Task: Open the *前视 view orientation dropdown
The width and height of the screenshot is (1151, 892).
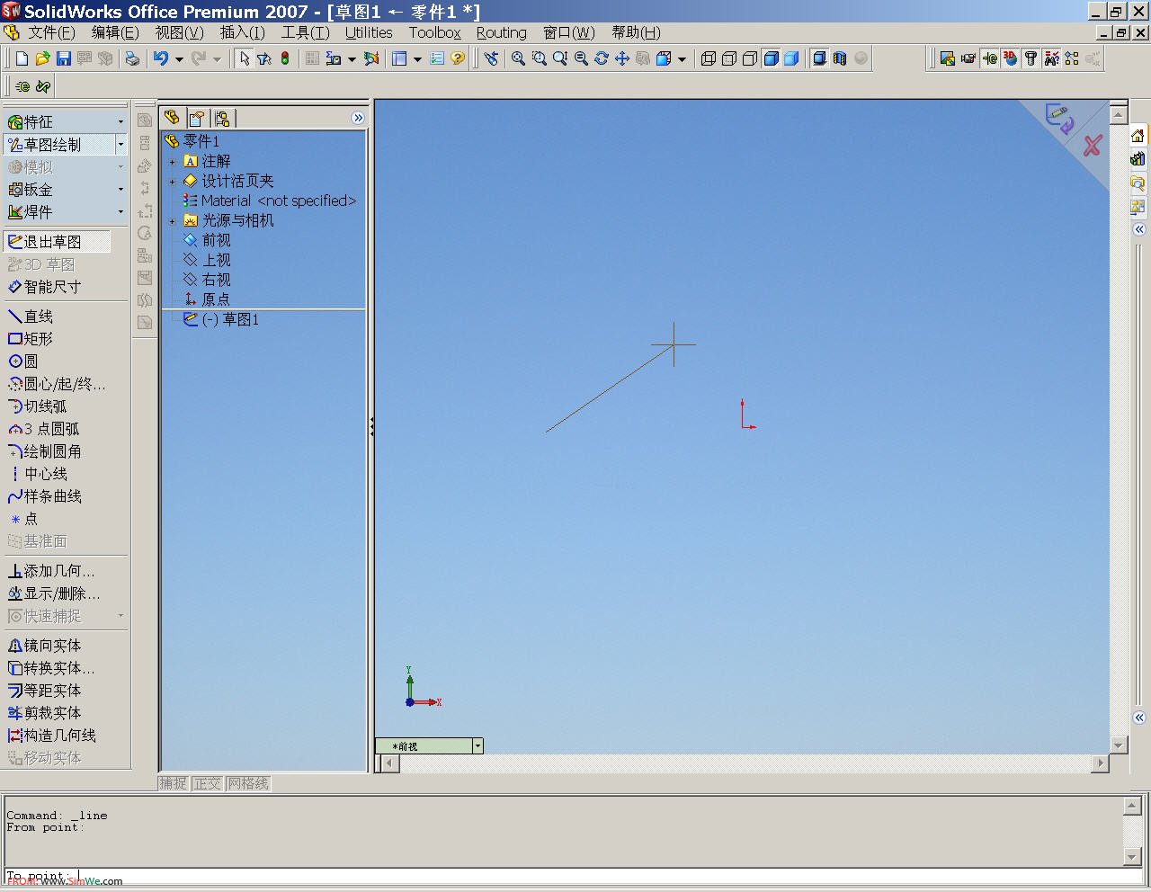Action: pyautogui.click(x=477, y=746)
